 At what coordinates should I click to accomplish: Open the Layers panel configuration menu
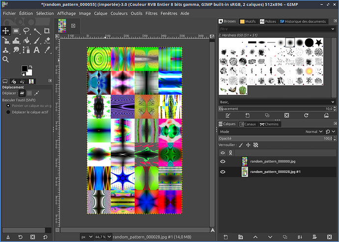coord(335,123)
